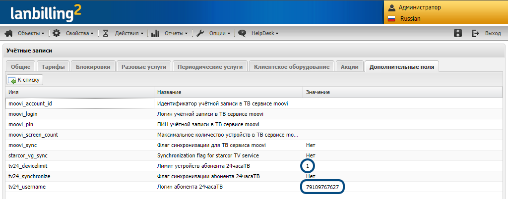
Task: Click the Администратор user icon
Action: [x=391, y=7]
